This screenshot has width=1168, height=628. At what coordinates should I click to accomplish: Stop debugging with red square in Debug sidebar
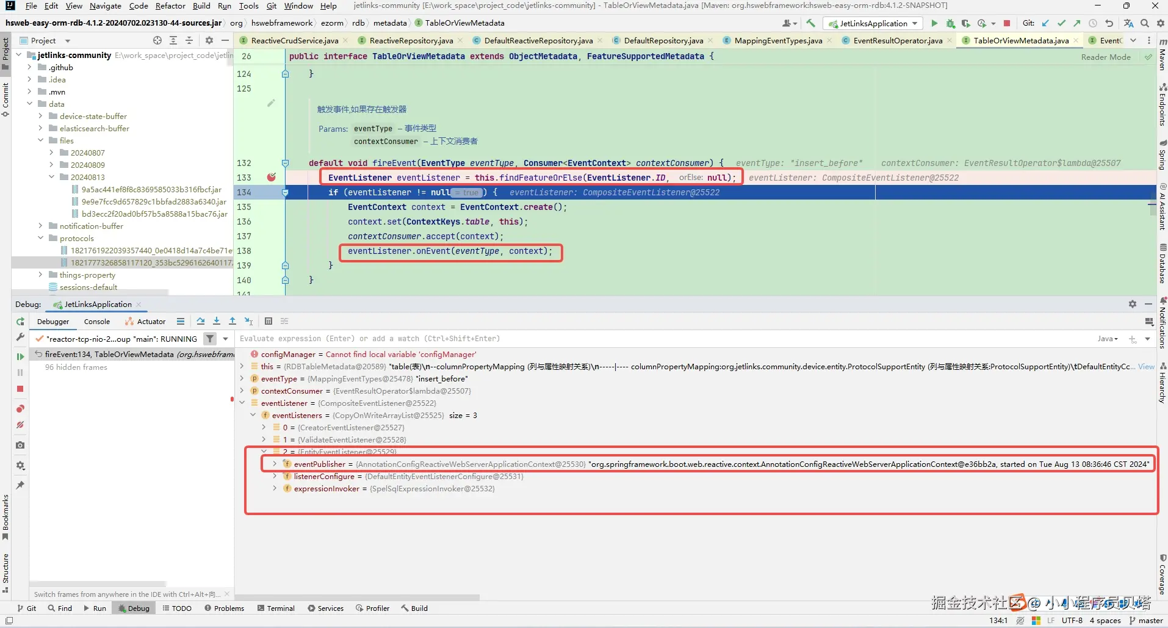(x=20, y=389)
